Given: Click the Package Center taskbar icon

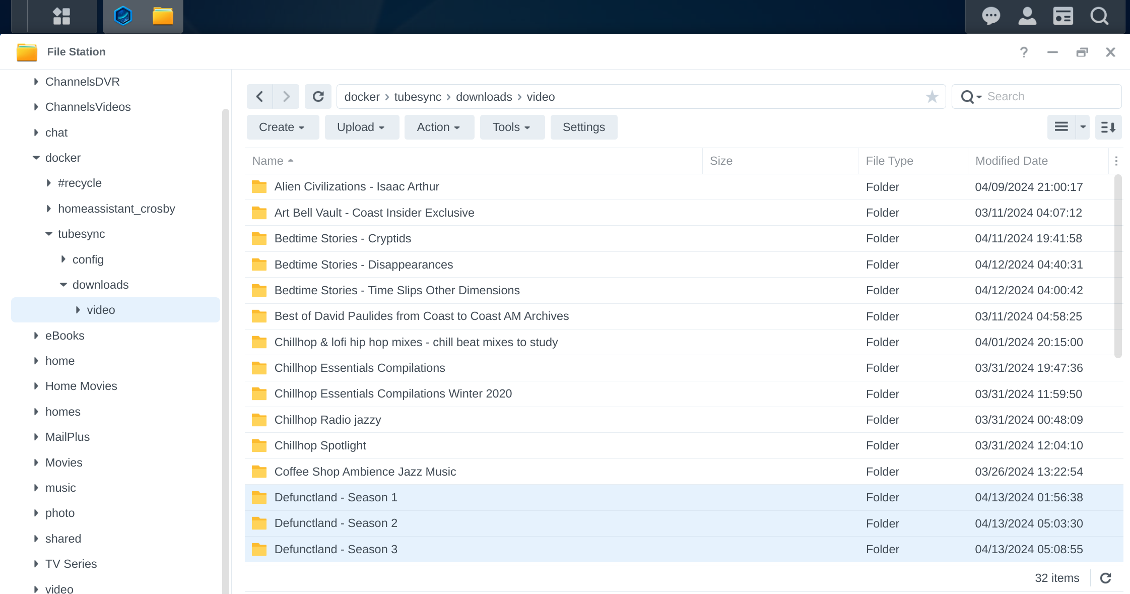Looking at the screenshot, I should coord(123,16).
